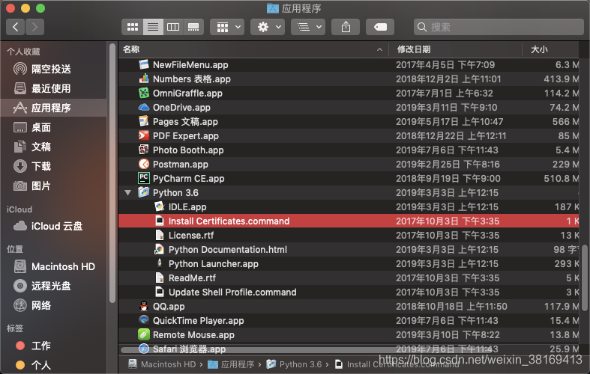Go forward with the forward arrow button
This screenshot has width=590, height=374.
pyautogui.click(x=34, y=27)
